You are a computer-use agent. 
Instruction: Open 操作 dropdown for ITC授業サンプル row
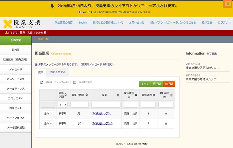(x=48, y=114)
